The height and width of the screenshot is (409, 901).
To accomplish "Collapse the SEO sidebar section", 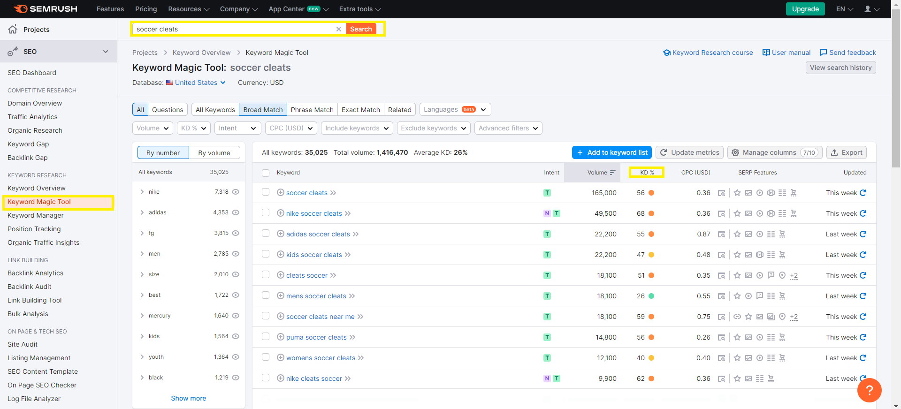I will [x=106, y=52].
